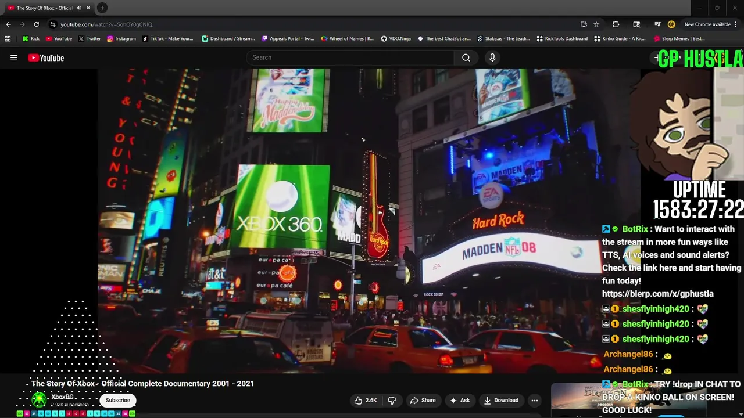
Task: Go to the YouTube home logo
Action: [x=46, y=57]
